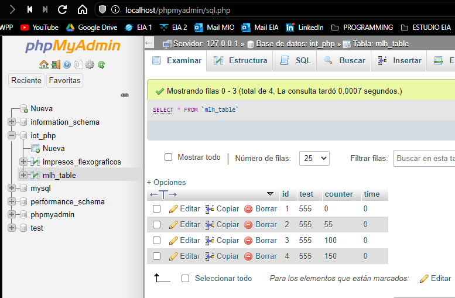Open phpMyAdmin documentation question-mark icon
Viewport: 455px width, 298px height.
tap(67, 64)
